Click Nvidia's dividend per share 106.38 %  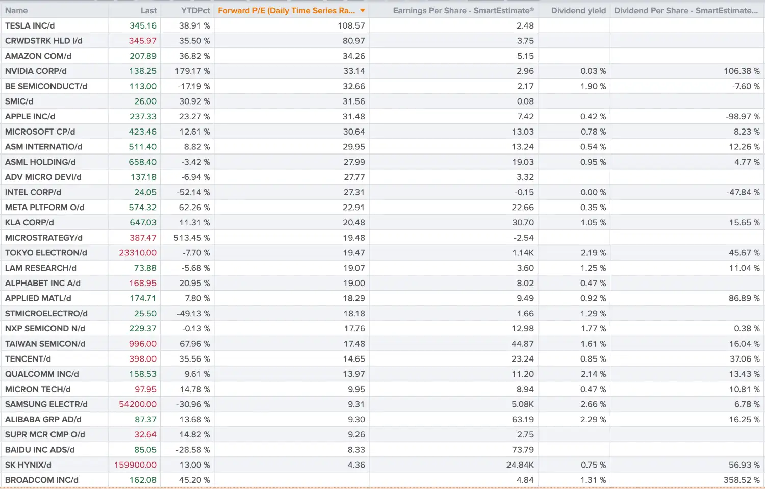pos(742,71)
